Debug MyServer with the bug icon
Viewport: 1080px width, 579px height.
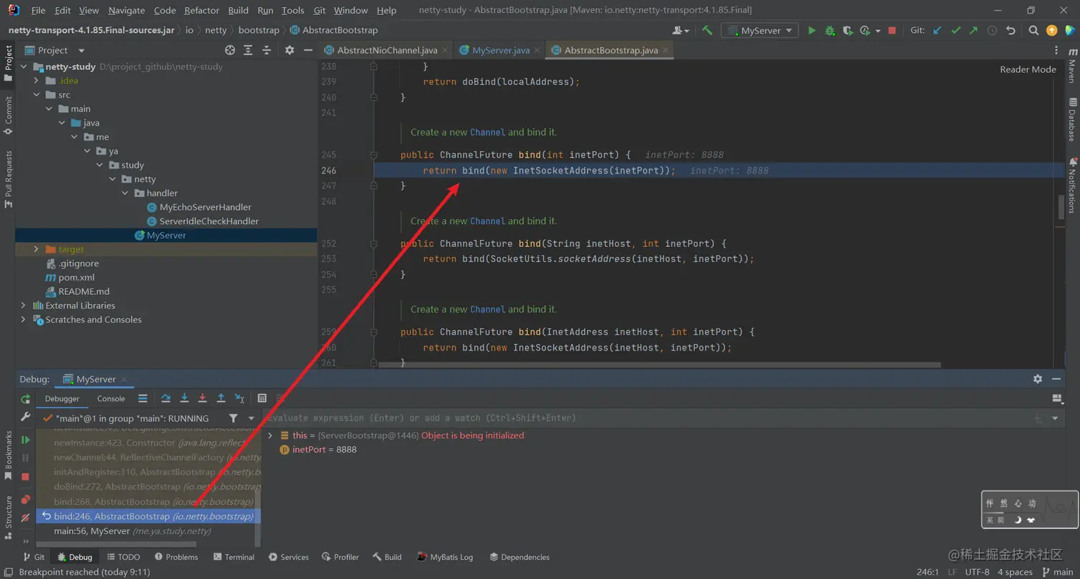pyautogui.click(x=830, y=31)
